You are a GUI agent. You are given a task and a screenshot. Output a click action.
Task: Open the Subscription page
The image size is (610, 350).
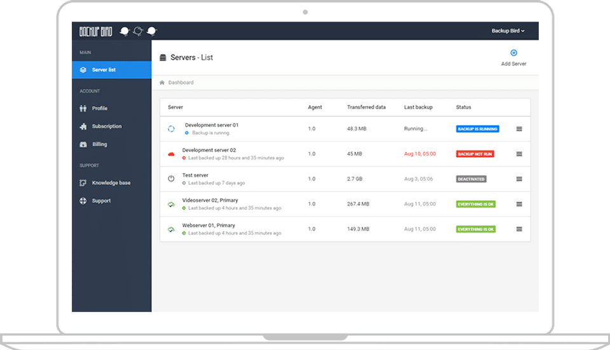(x=107, y=126)
